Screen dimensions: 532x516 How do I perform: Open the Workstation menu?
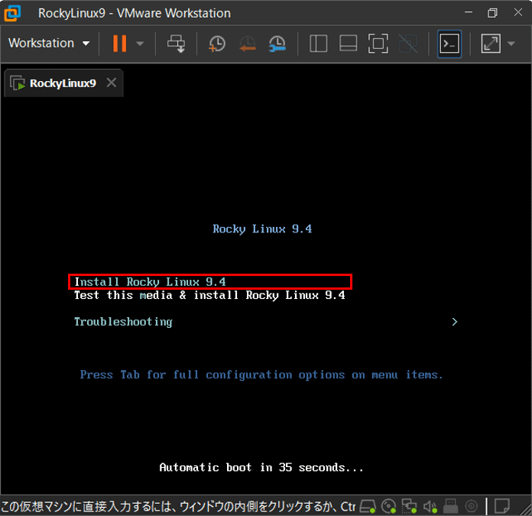click(x=49, y=44)
